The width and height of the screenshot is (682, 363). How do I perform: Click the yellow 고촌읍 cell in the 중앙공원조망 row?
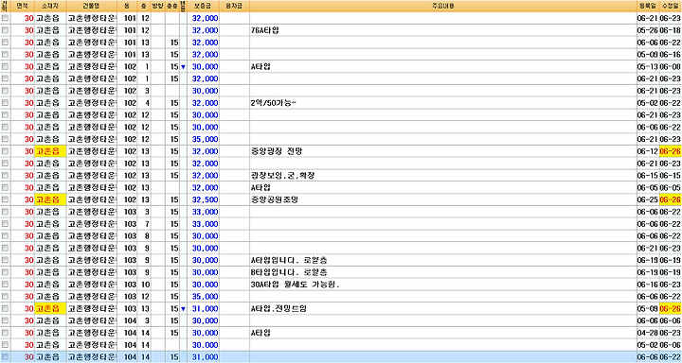tap(50, 200)
